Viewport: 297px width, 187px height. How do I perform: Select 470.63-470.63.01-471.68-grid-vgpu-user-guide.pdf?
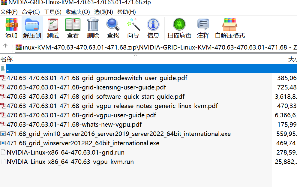[81, 115]
